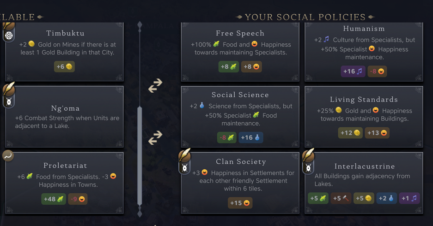Click the Your Social Policies header
This screenshot has height=226, width=433.
click(x=305, y=17)
